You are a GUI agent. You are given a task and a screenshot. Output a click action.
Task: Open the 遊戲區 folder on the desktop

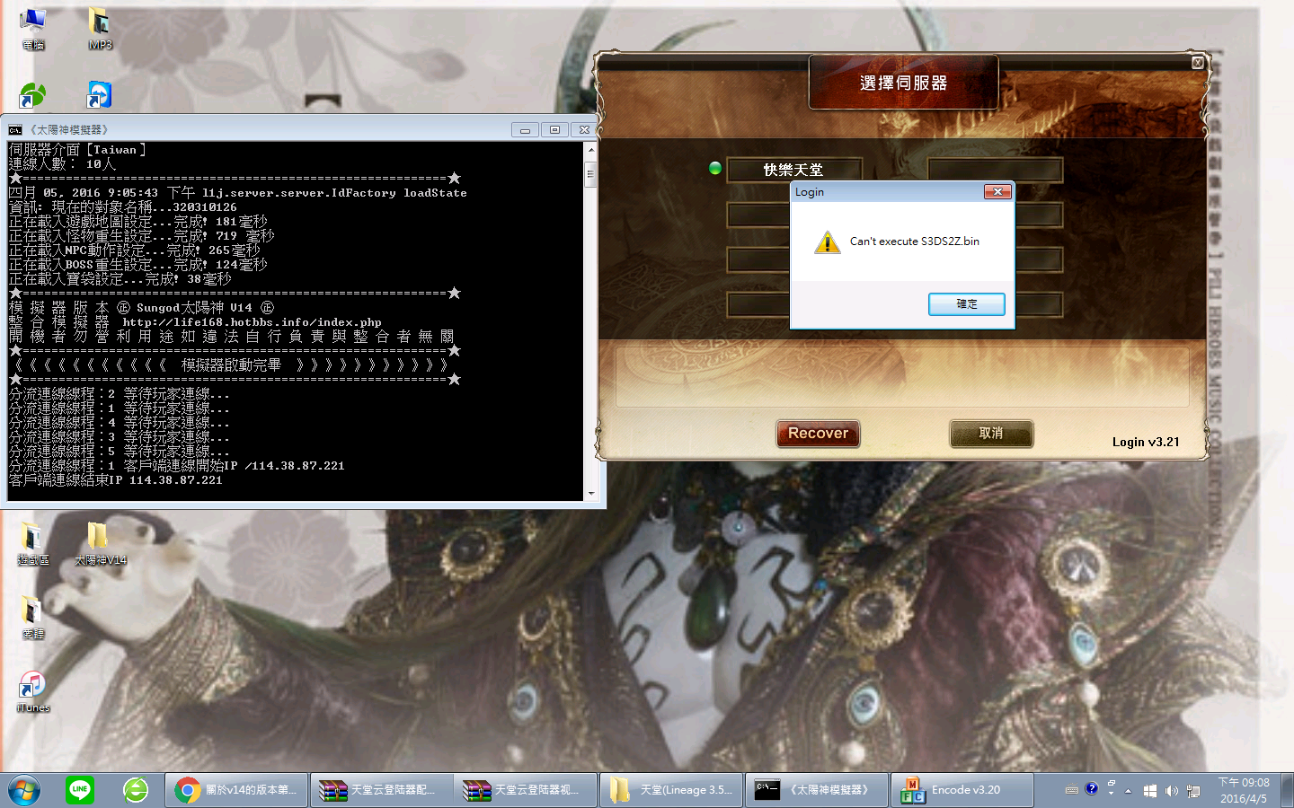point(33,543)
